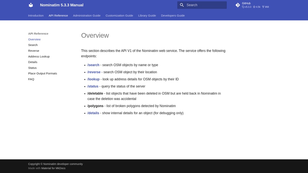This screenshot has height=173, width=308.
Task: Click the Overview page heading
Action: (x=95, y=35)
